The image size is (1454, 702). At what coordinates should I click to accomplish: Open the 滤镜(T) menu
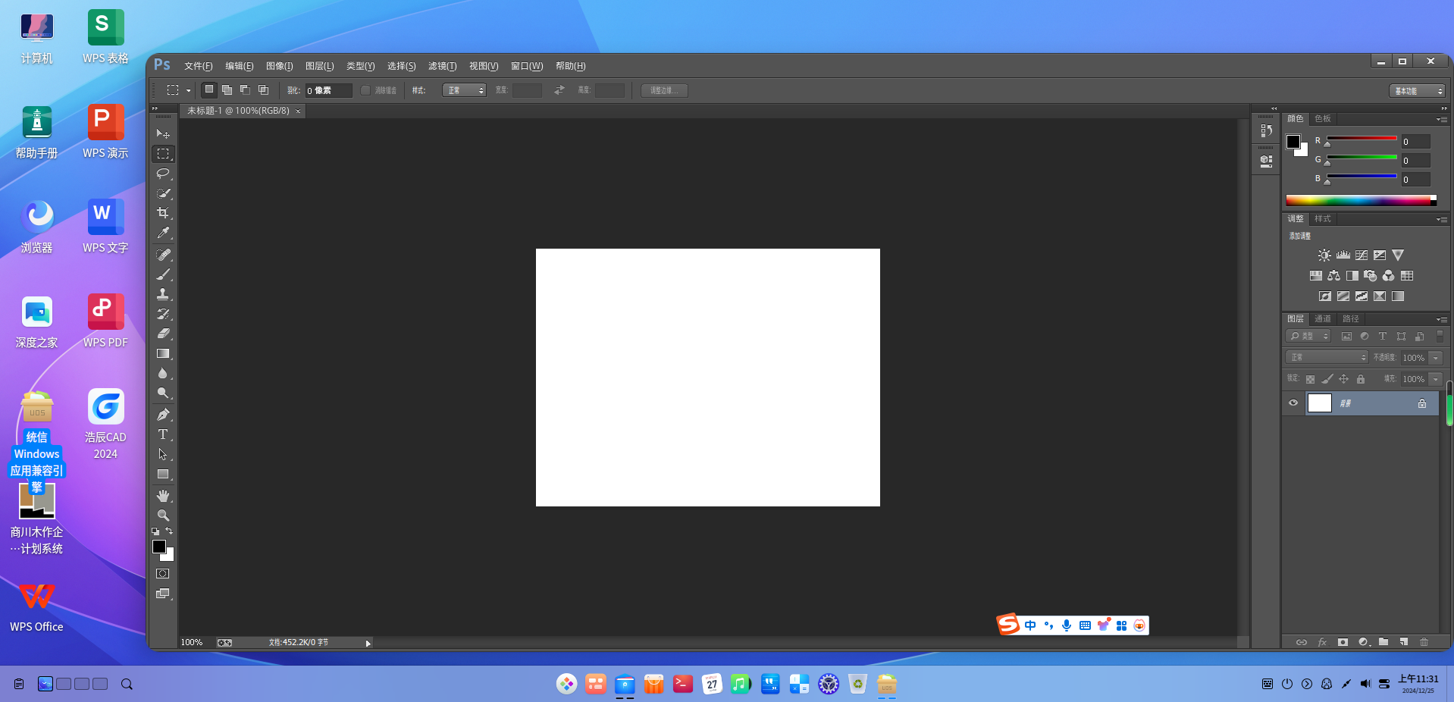coord(442,66)
